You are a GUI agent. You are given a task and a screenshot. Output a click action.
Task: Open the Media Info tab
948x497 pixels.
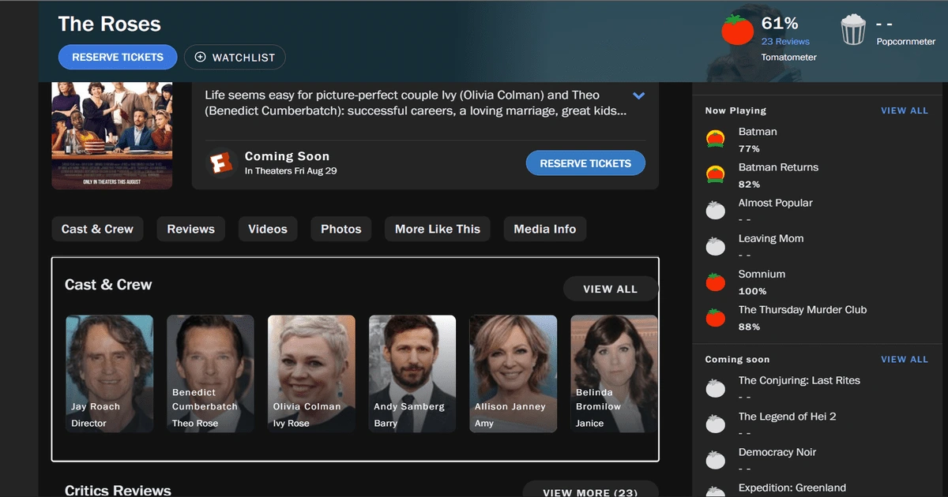coord(545,229)
